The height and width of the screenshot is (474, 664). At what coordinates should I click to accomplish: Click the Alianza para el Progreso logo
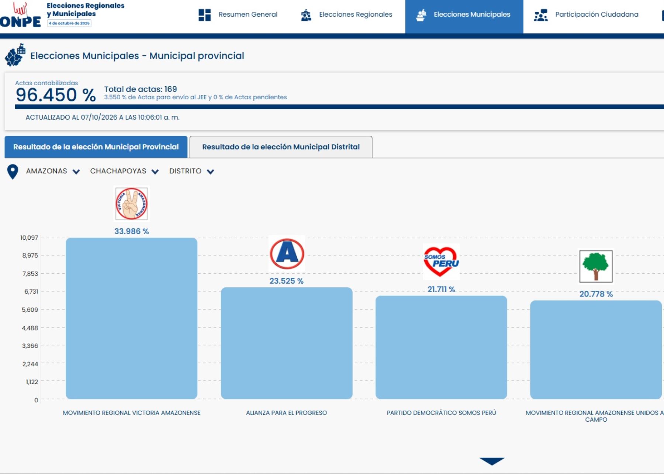tap(287, 254)
